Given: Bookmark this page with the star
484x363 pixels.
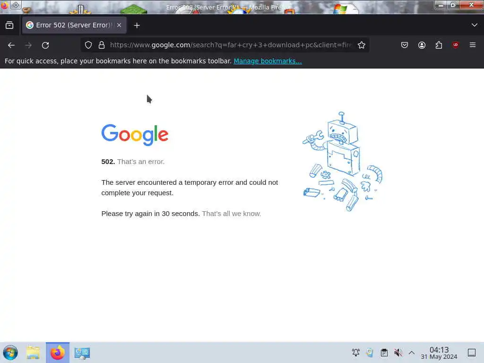Looking at the screenshot, I should point(362,45).
